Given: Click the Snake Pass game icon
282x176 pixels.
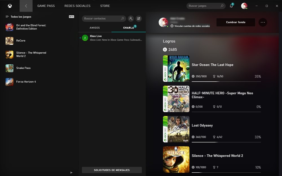Looking at the screenshot, I should (9, 68).
